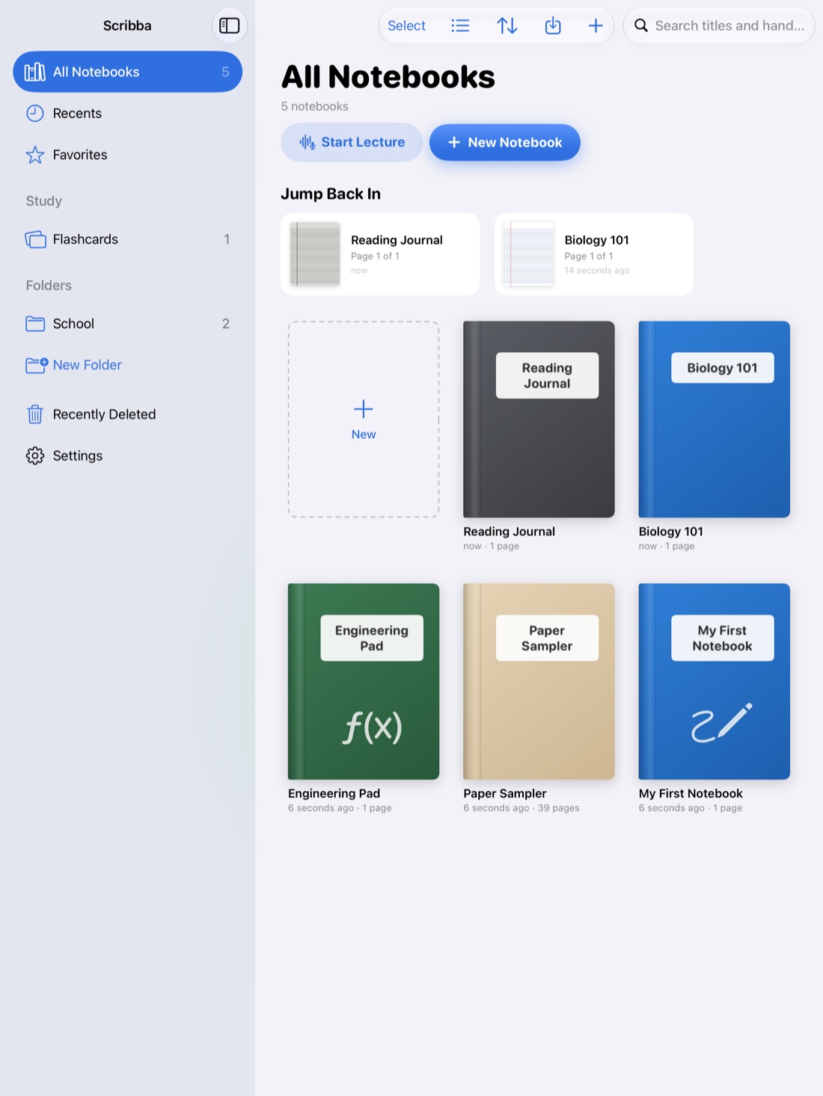The image size is (823, 1096).
Task: Click the dashed New notebook placeholder
Action: (364, 419)
